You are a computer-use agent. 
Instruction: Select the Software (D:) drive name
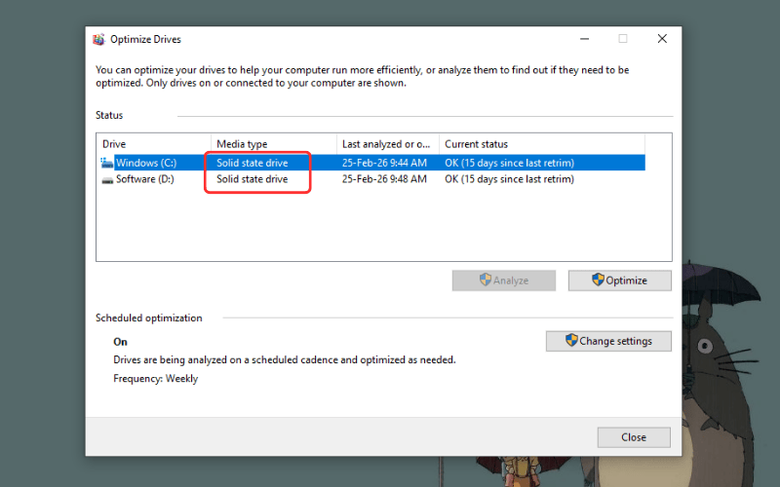(144, 180)
